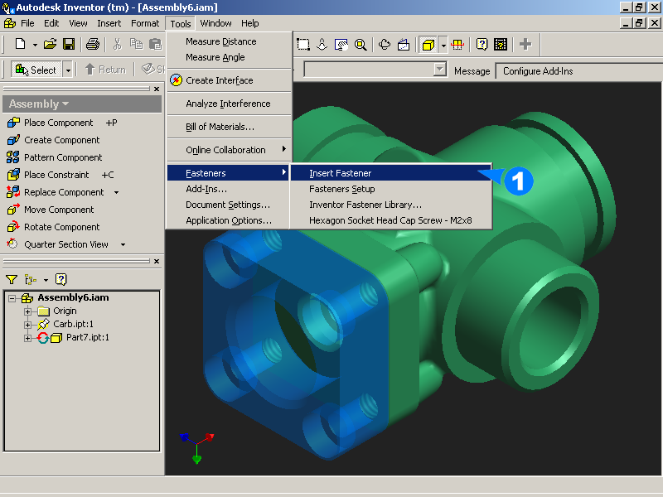This screenshot has height=497, width=663.
Task: Open Replace Component flyout arrow
Action: (117, 193)
